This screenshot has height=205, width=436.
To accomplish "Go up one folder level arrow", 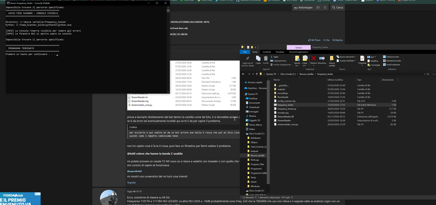I will [x=256, y=74].
